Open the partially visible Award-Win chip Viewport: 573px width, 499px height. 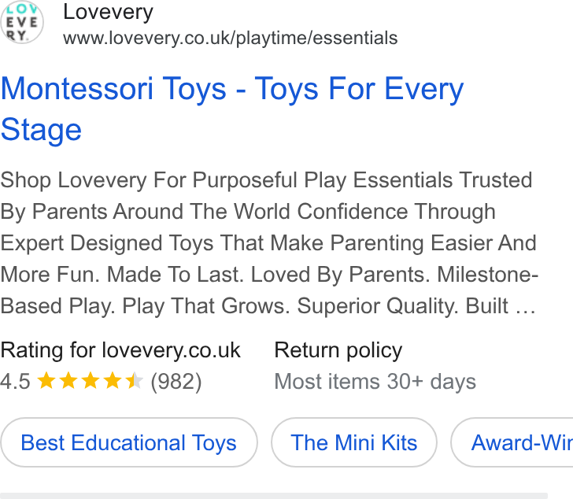(512, 442)
